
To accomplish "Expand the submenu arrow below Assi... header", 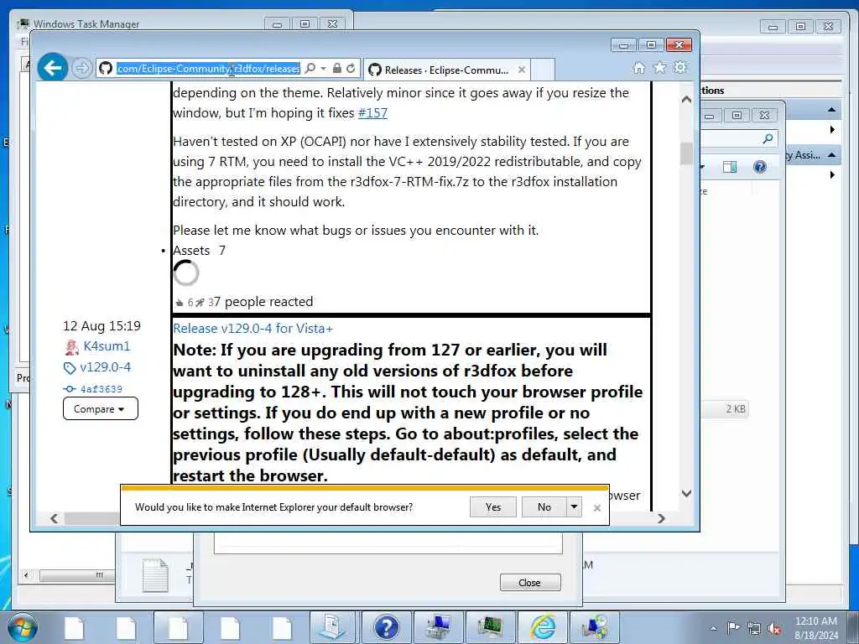I will [x=832, y=174].
